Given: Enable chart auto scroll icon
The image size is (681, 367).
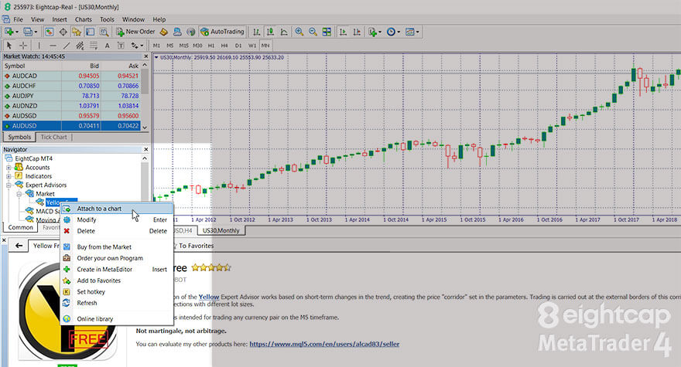Looking at the screenshot, I should 343,32.
